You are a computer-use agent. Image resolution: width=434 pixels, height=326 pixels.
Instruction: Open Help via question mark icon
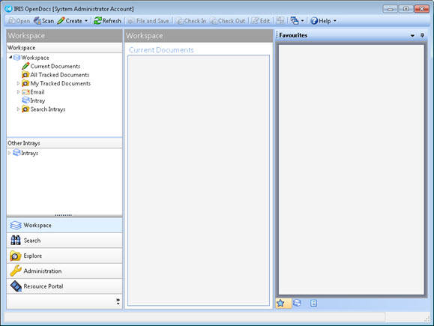pyautogui.click(x=314, y=21)
